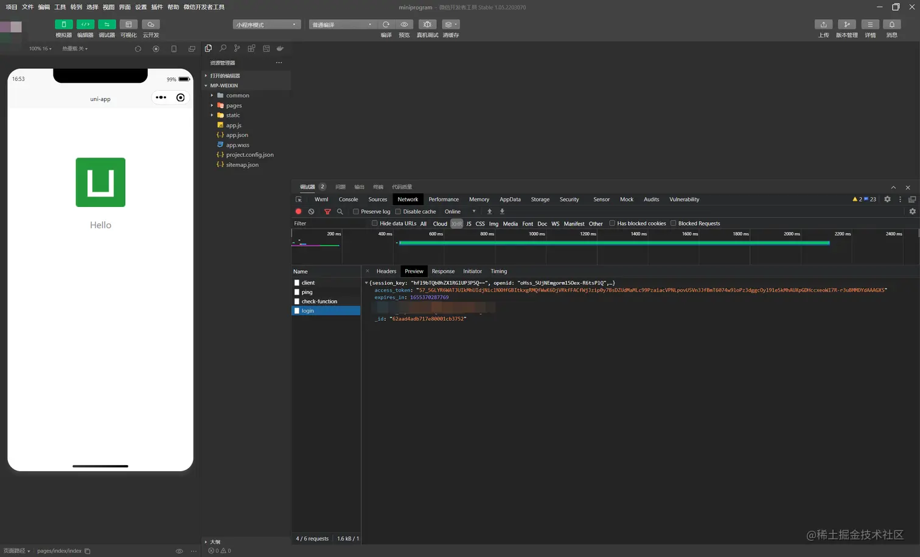The width and height of the screenshot is (920, 557).
Task: Open the Online throttling dropdown
Action: point(460,212)
